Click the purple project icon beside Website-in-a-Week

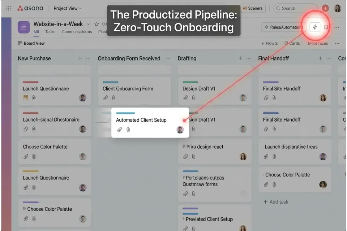tap(23, 27)
